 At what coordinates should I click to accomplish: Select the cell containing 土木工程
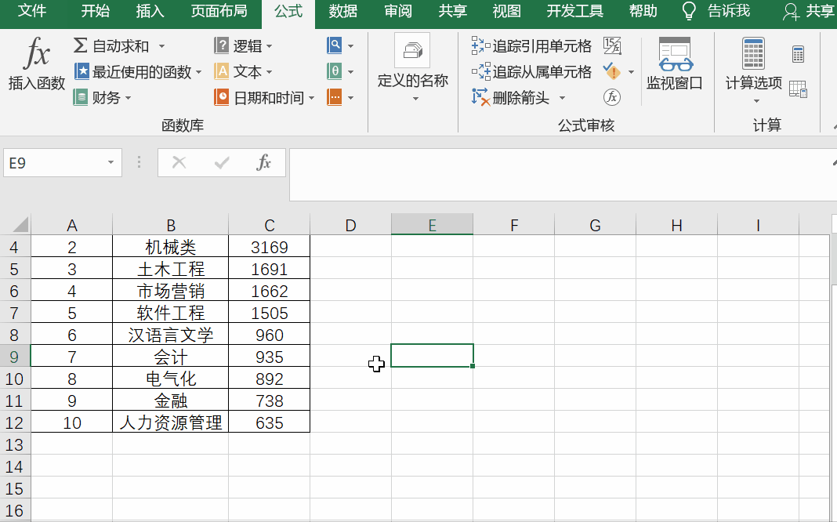[170, 269]
